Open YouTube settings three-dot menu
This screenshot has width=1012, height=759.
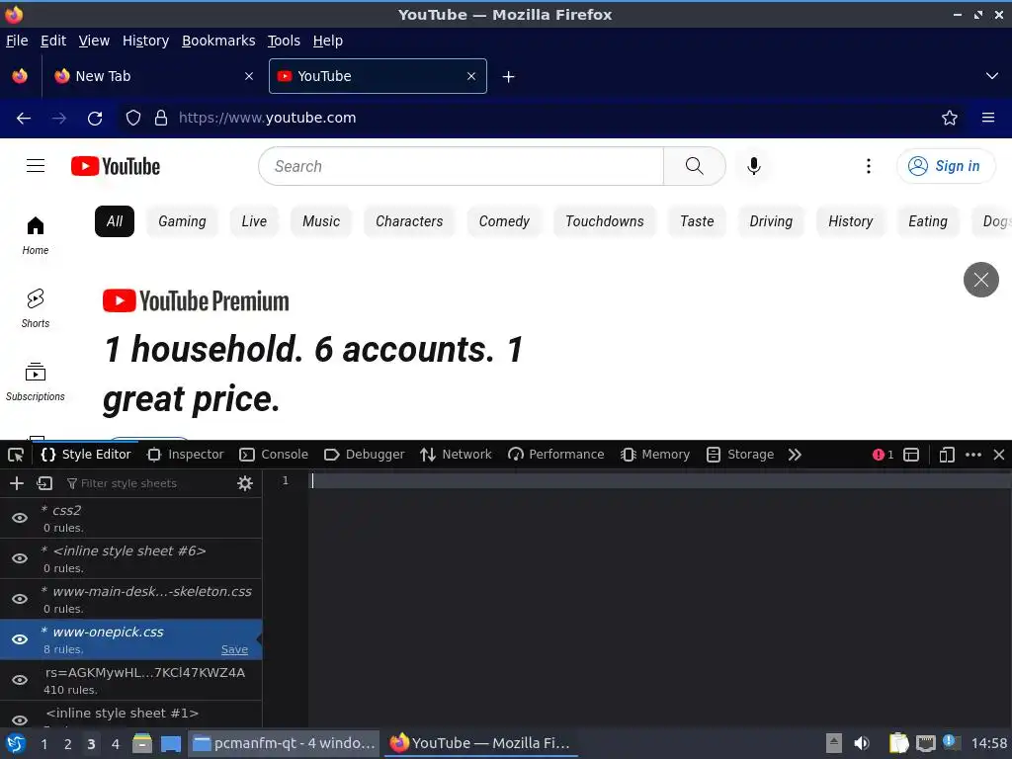[x=869, y=166]
